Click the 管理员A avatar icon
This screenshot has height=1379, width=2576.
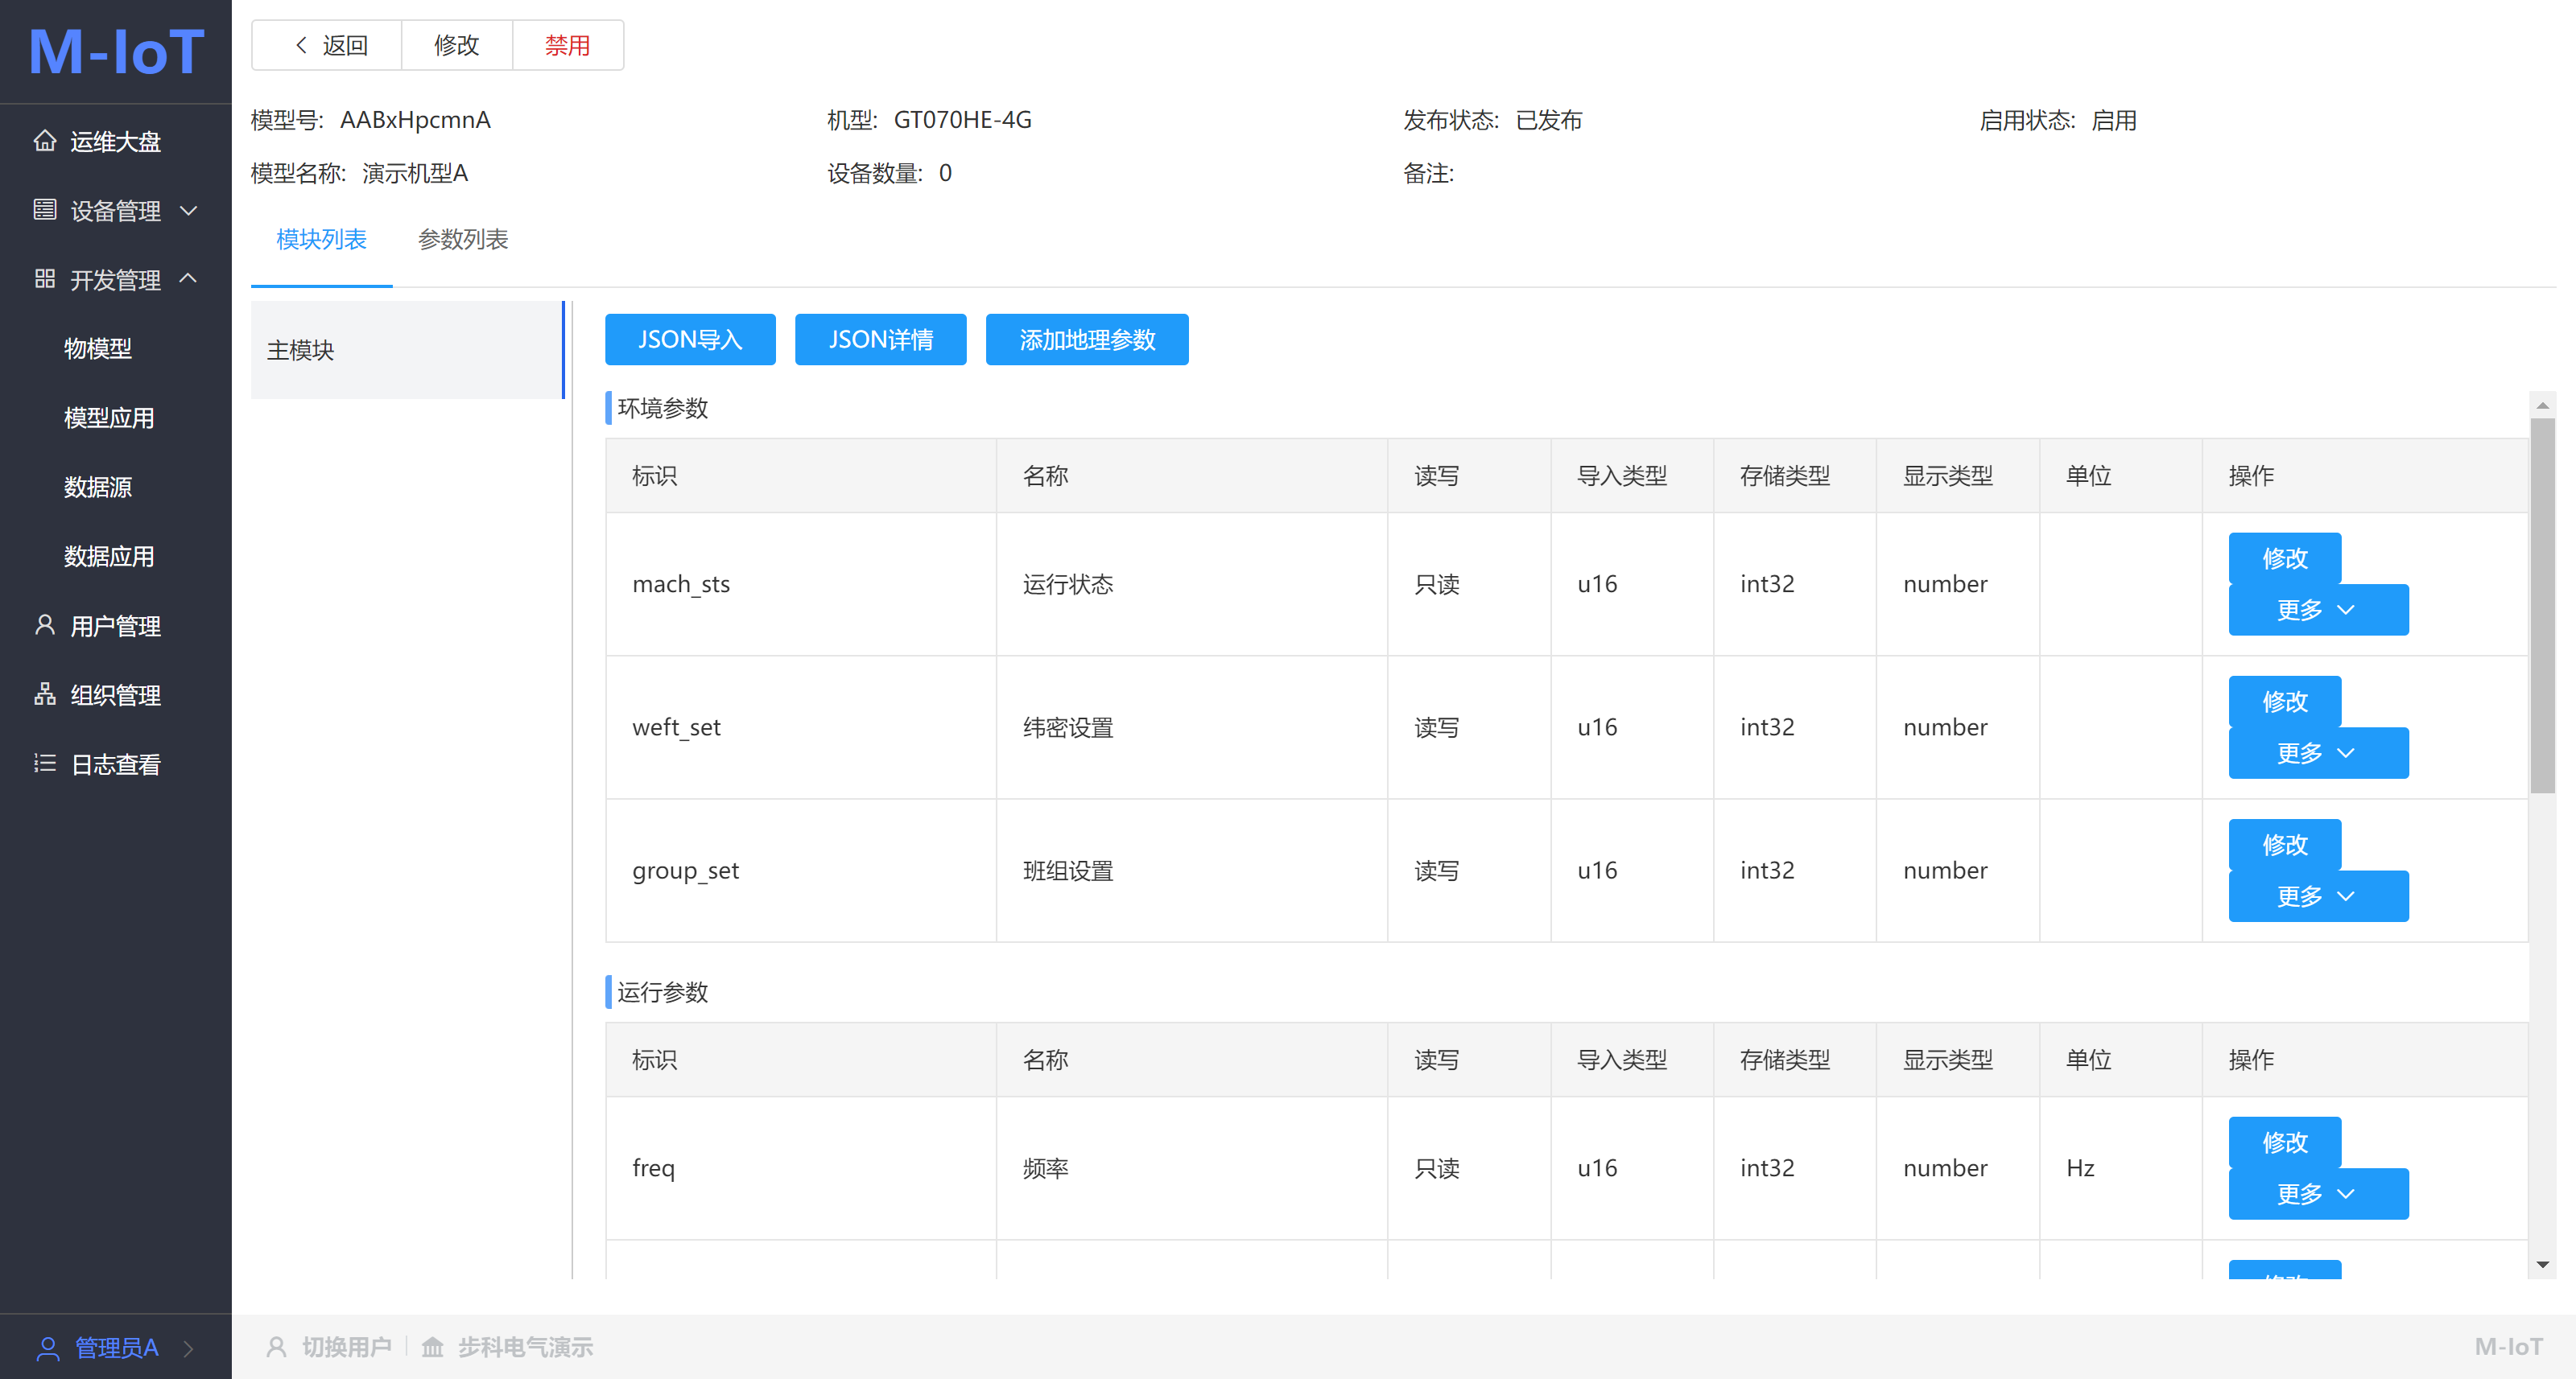pyautogui.click(x=47, y=1348)
